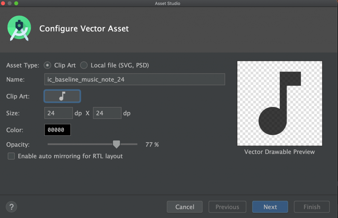Click the Android Studio logo icon
This screenshot has height=218, width=338.
[x=19, y=28]
